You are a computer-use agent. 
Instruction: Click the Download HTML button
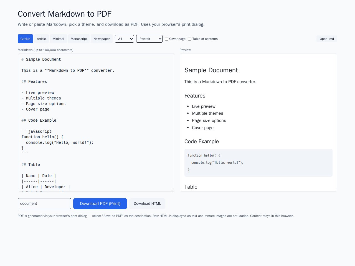147,204
